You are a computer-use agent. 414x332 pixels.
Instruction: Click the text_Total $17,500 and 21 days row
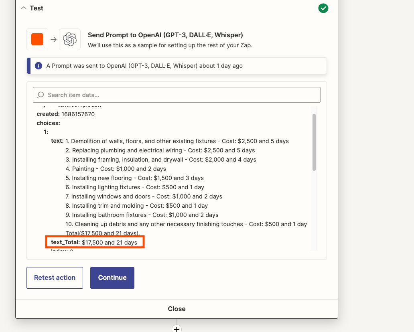pyautogui.click(x=95, y=242)
